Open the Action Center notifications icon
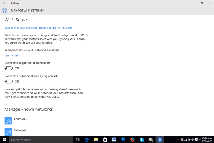 [197, 140]
